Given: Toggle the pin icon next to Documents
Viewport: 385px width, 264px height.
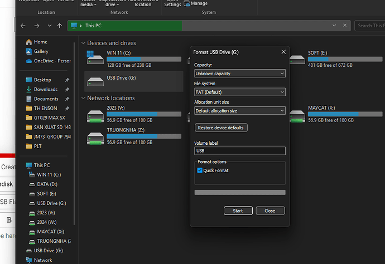Looking at the screenshot, I should pos(67,99).
